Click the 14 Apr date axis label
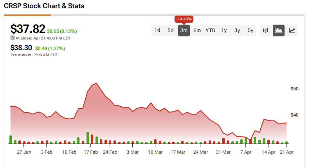Image resolution: width=310 pixels, height=167 pixels. (268, 152)
